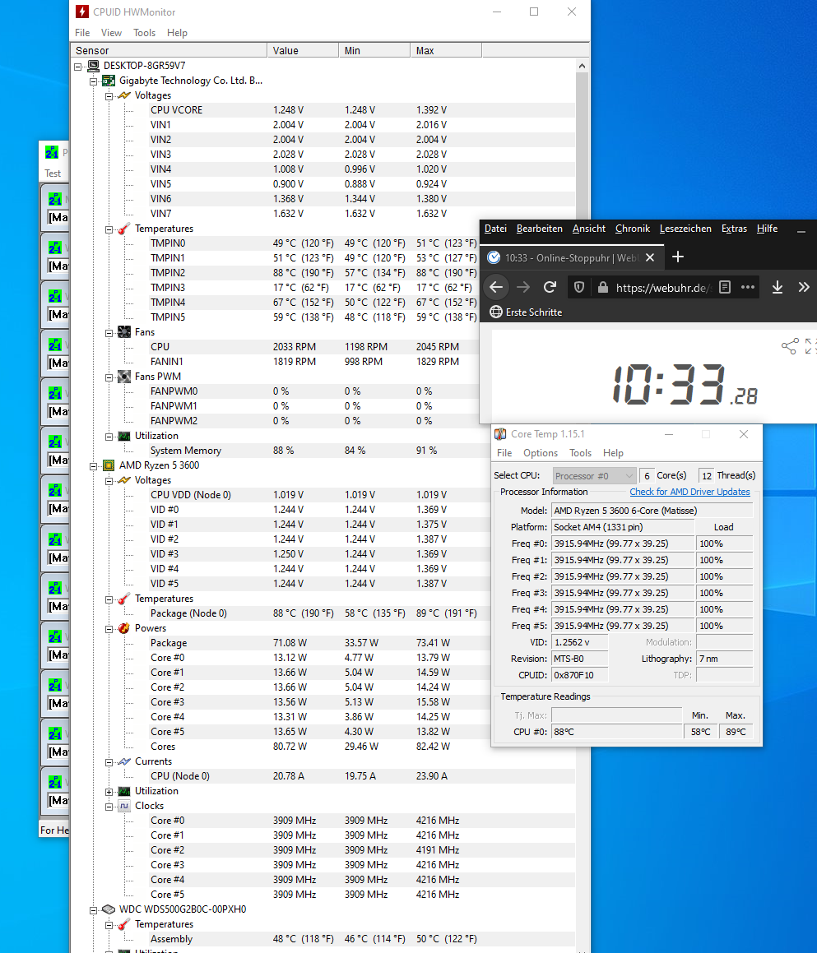This screenshot has height=953, width=817.
Task: Open HWMonitor Help menu
Action: [177, 33]
